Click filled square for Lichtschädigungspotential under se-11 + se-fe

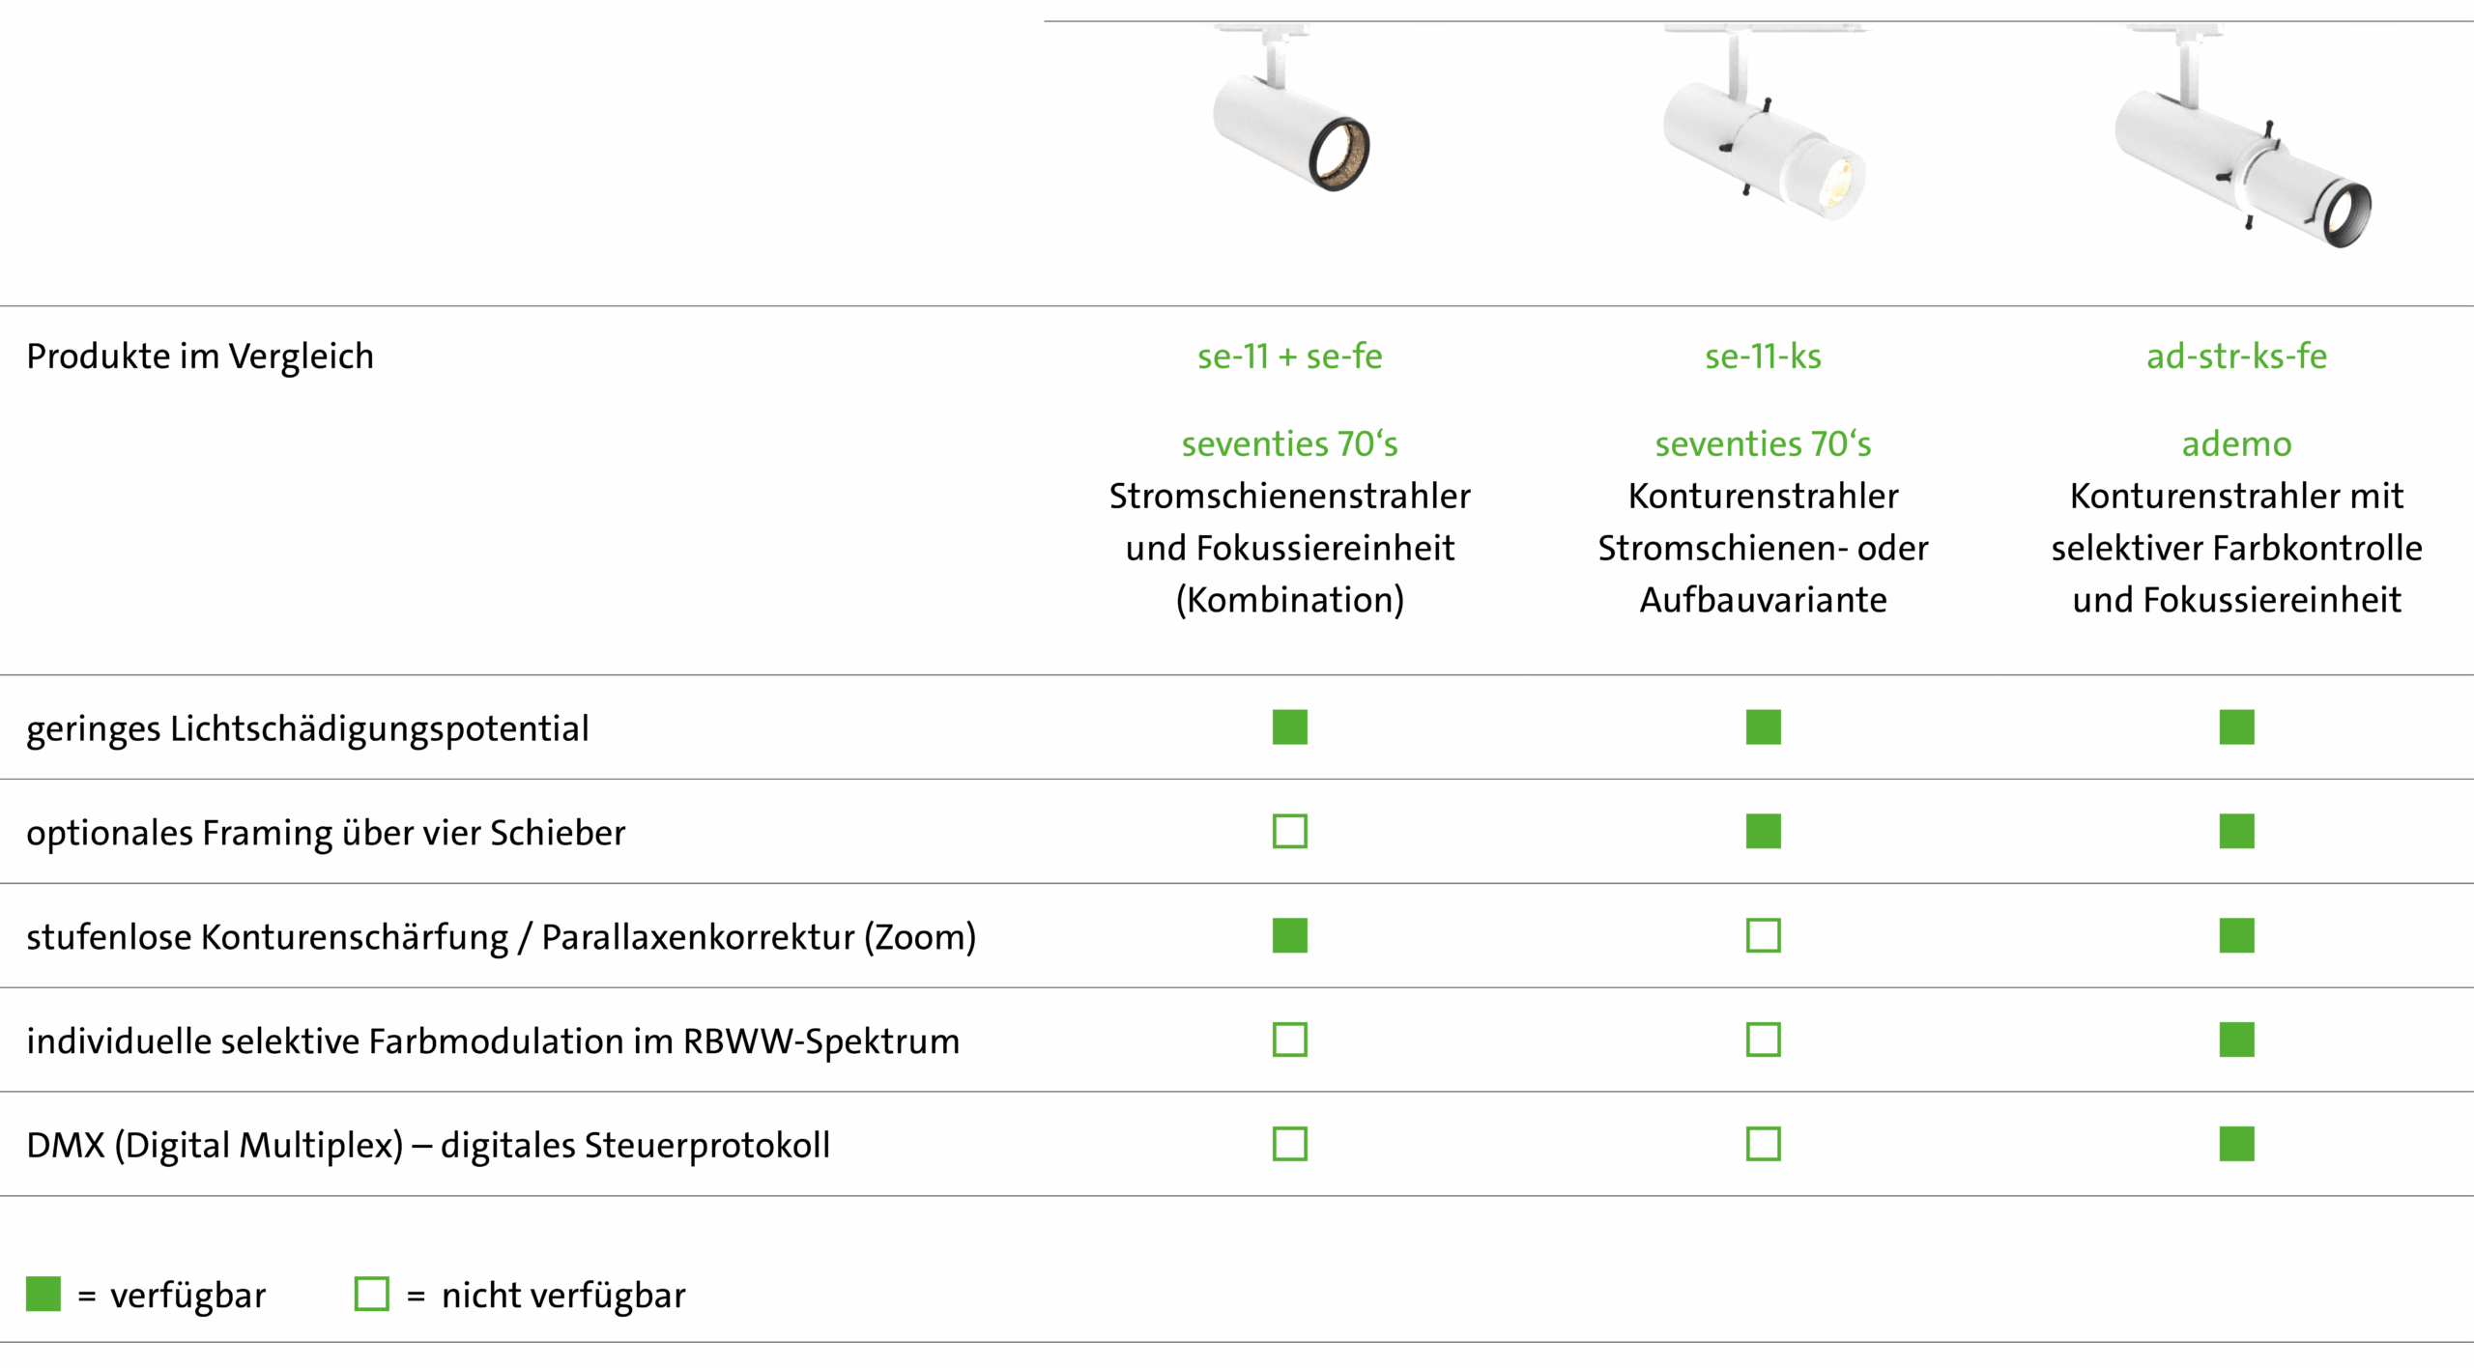[x=1290, y=727]
